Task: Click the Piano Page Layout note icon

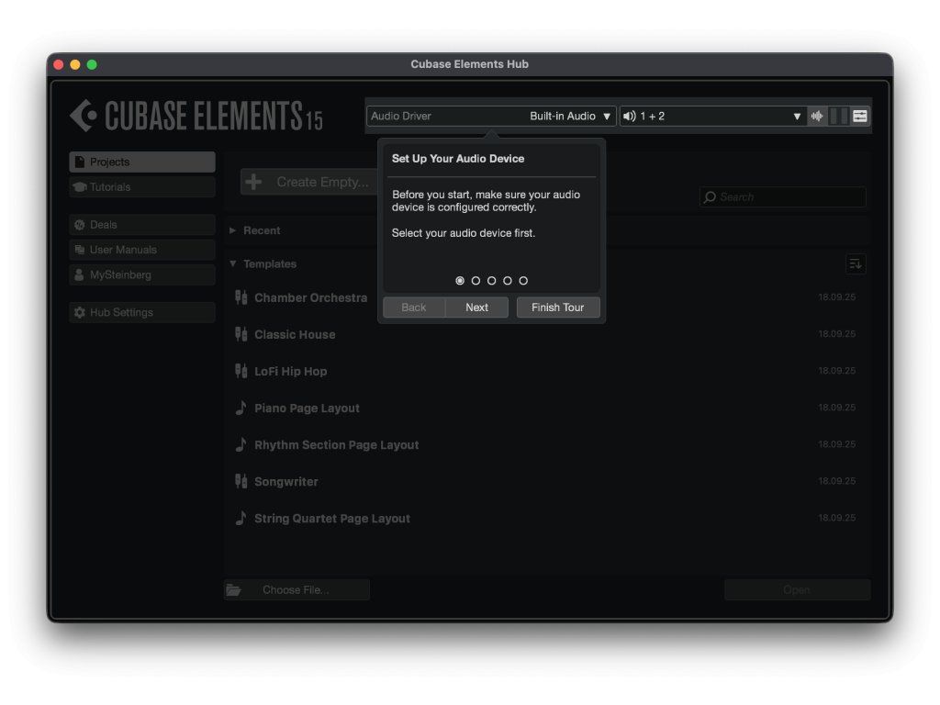Action: point(241,408)
